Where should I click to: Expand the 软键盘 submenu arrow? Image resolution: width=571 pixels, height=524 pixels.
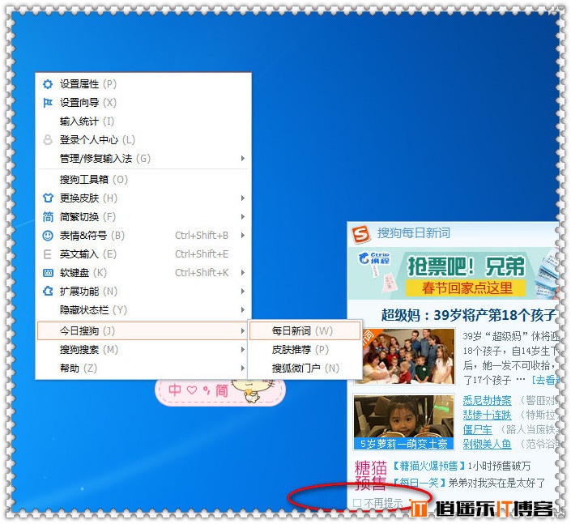(x=242, y=272)
